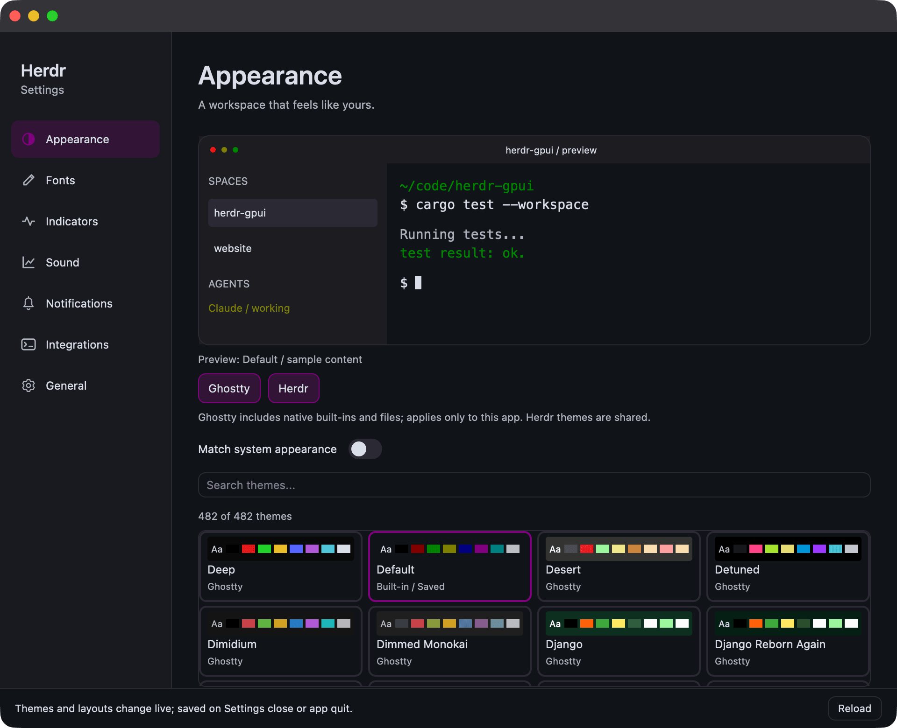Select the Herdr theme source button
This screenshot has width=897, height=728.
point(293,388)
